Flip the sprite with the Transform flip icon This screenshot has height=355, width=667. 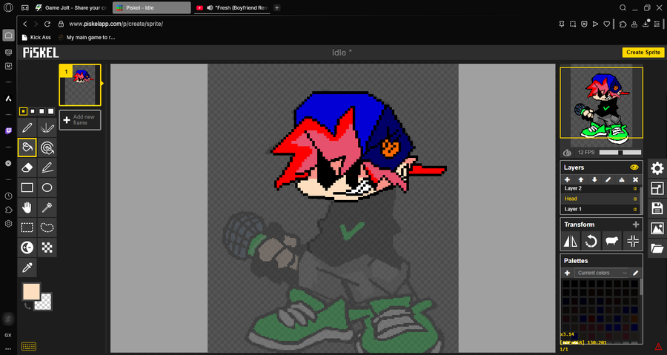tap(571, 242)
